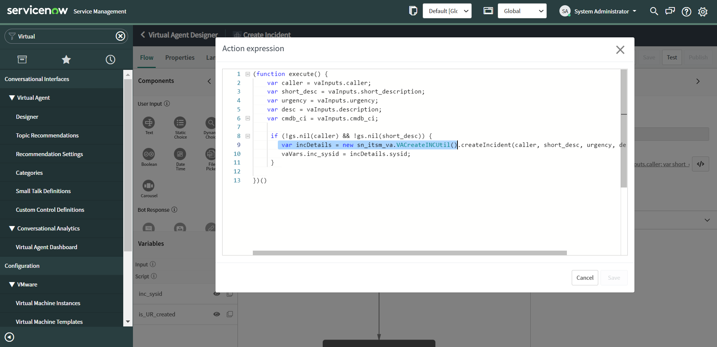Viewport: 717px width, 347px height.
Task: Collapse the VMware navigation section
Action: click(x=12, y=284)
